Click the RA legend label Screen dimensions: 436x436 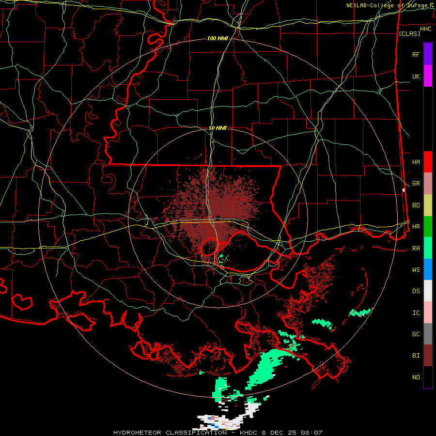point(416,249)
